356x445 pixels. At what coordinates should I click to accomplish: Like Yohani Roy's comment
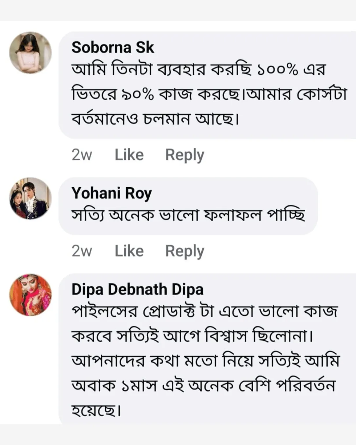tap(129, 251)
